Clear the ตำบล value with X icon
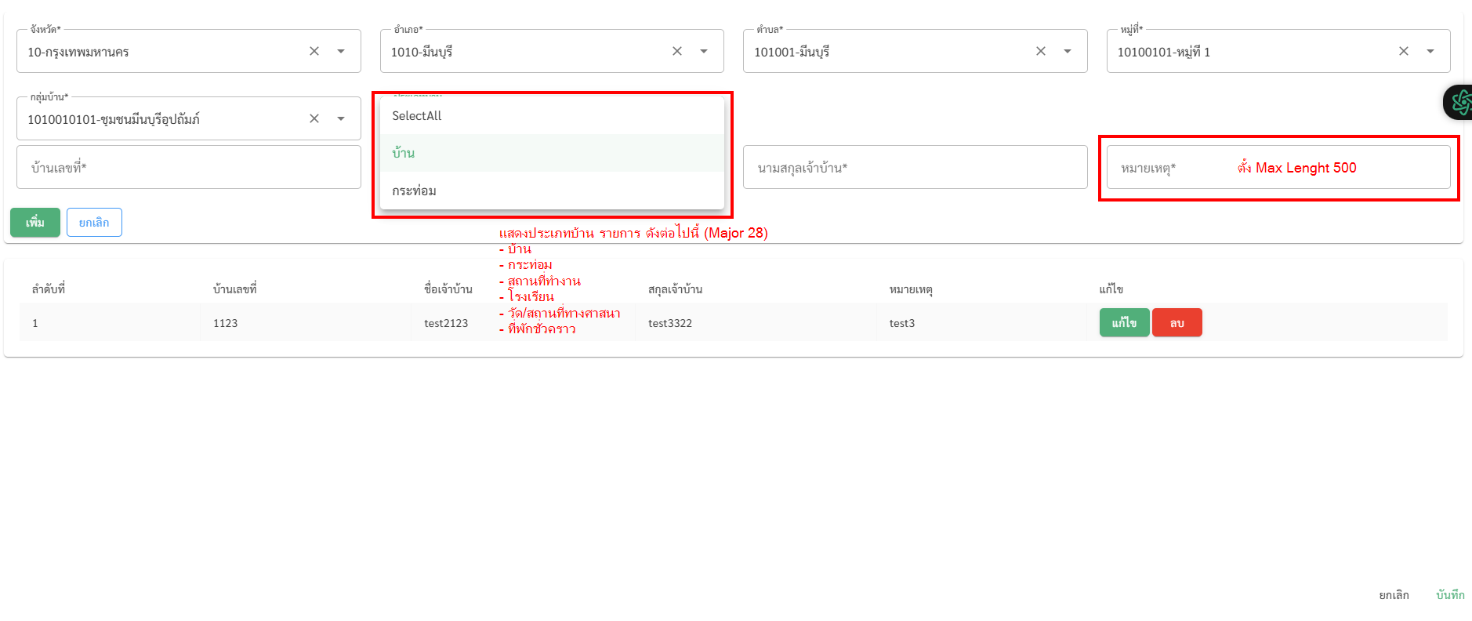Viewport: 1472px width, 621px height. [1041, 51]
